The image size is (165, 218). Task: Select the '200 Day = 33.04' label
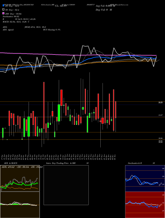tap(13, 14)
